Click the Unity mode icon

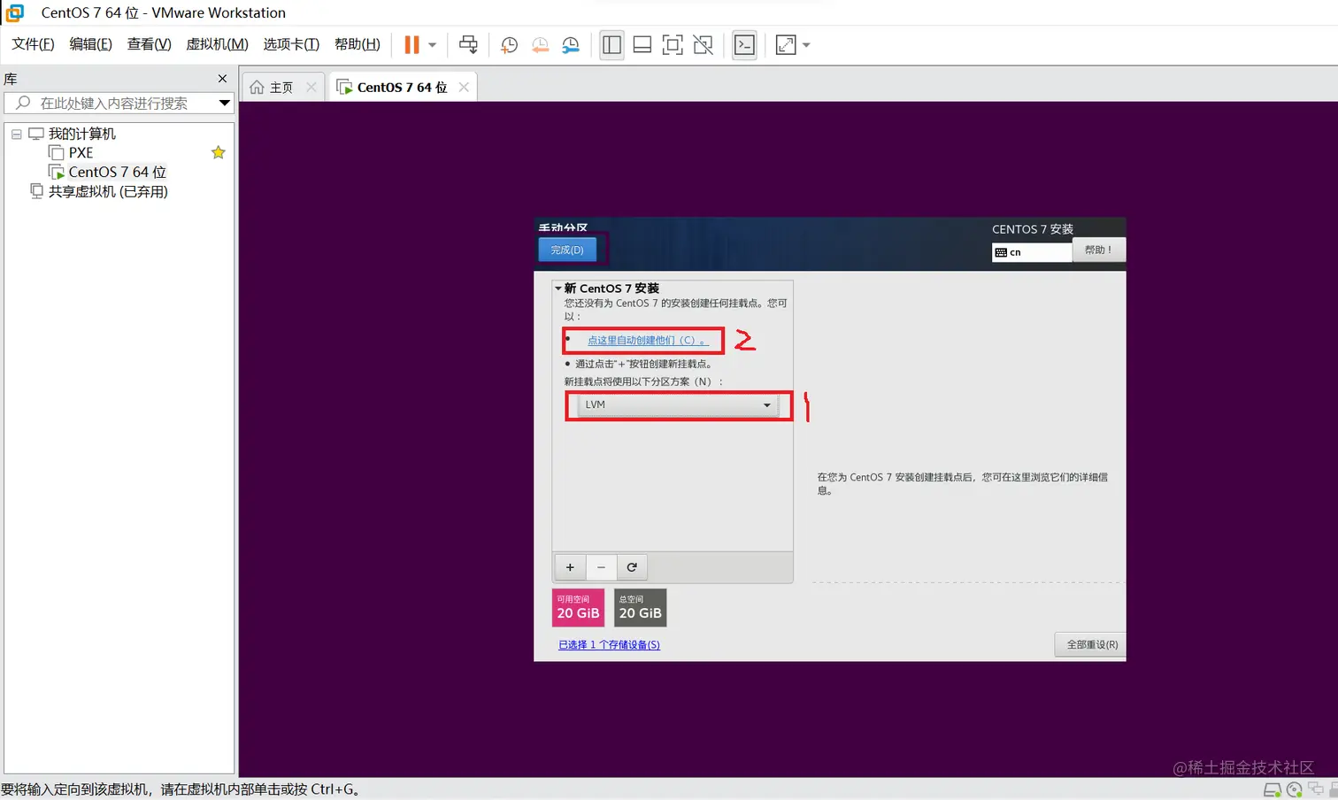(704, 44)
